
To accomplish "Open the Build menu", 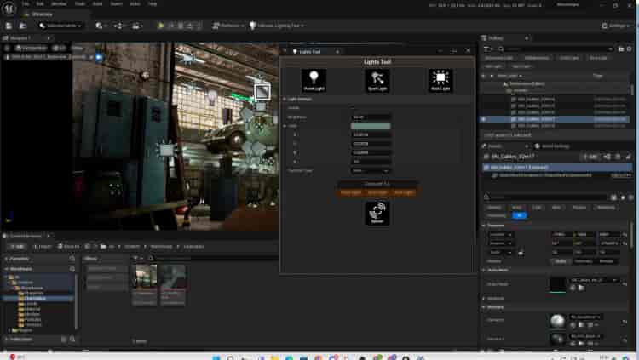I will (97, 3).
